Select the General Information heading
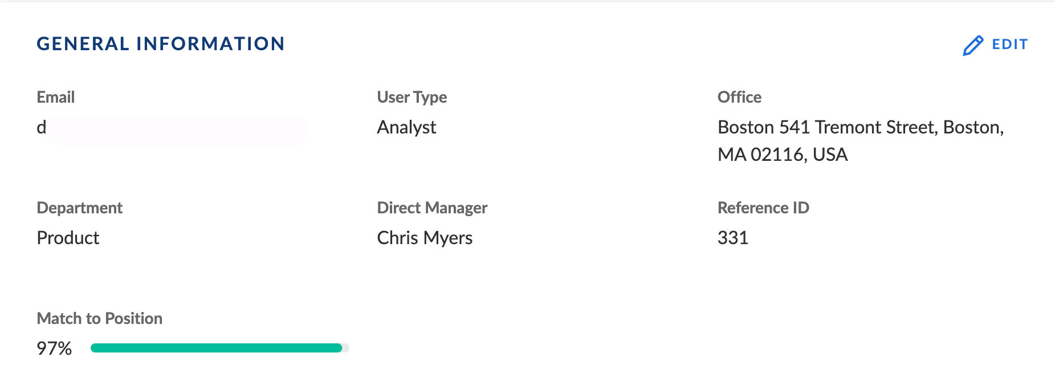 [161, 44]
